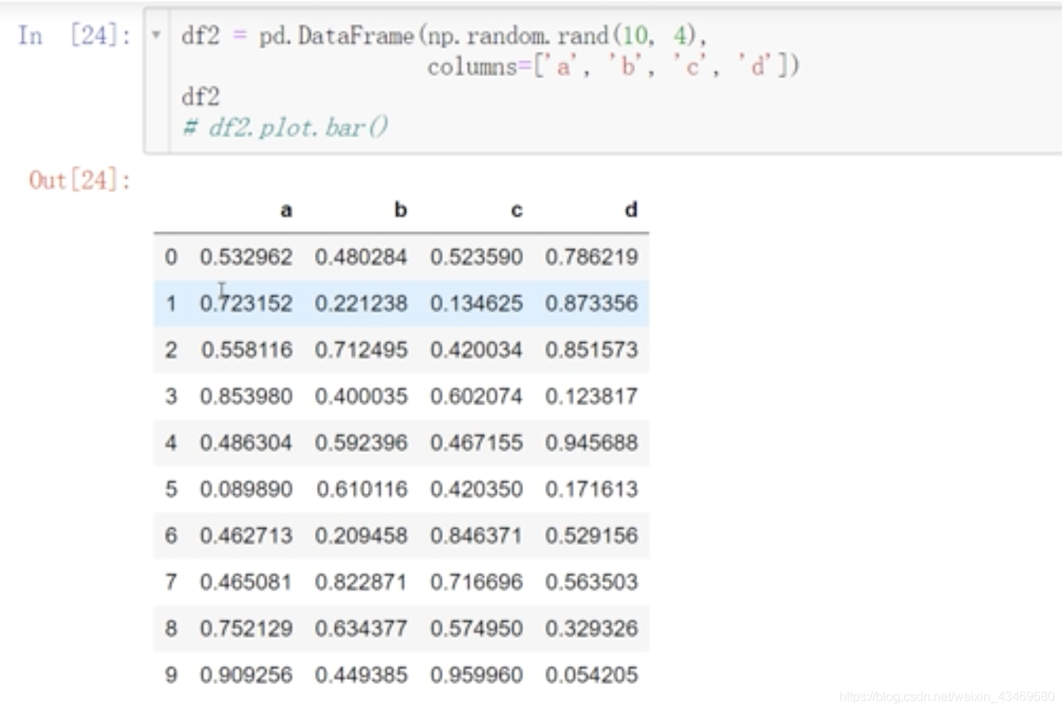1062x711 pixels.
Task: Select cell value 0.486304
Action: tap(246, 443)
